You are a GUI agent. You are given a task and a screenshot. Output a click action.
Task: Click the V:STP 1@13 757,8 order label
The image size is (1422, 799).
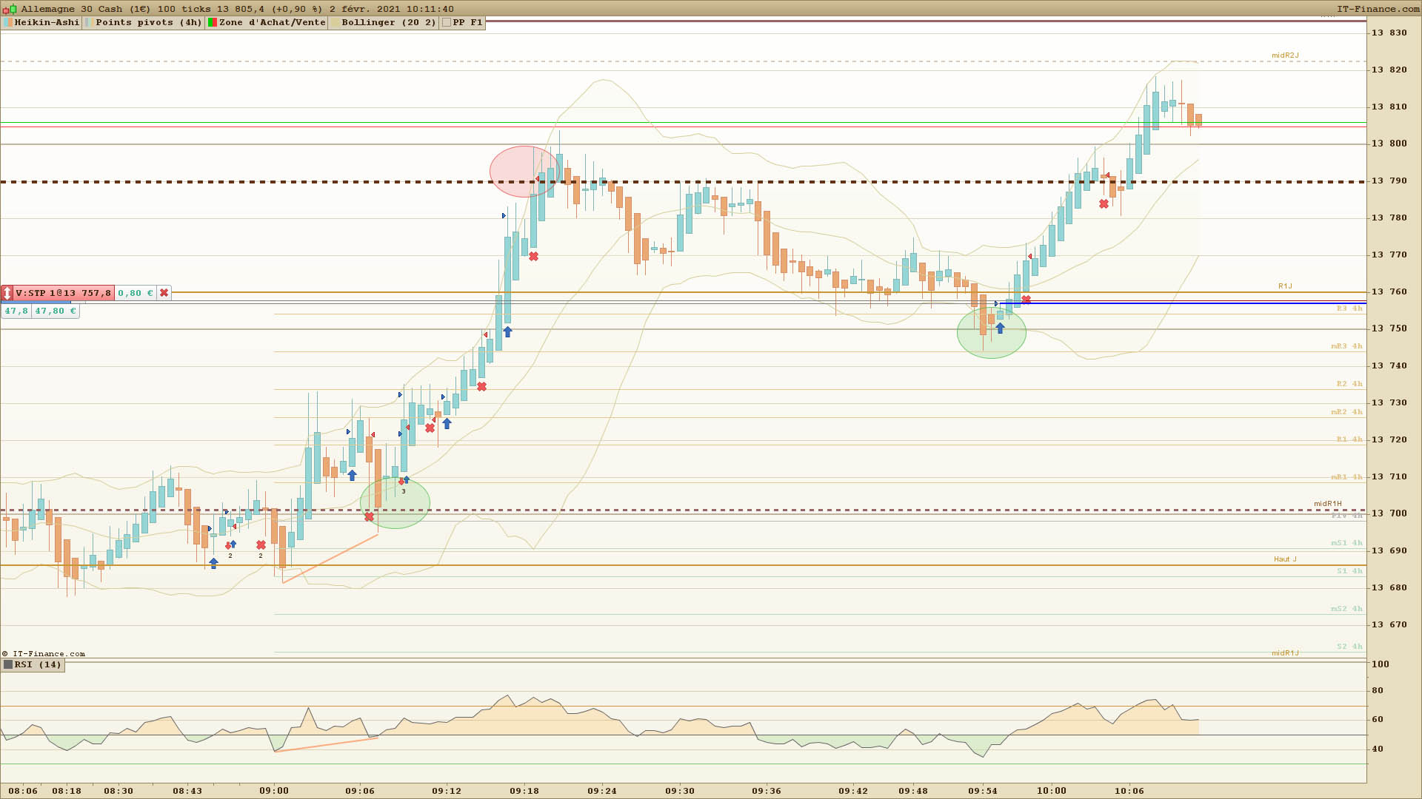63,293
